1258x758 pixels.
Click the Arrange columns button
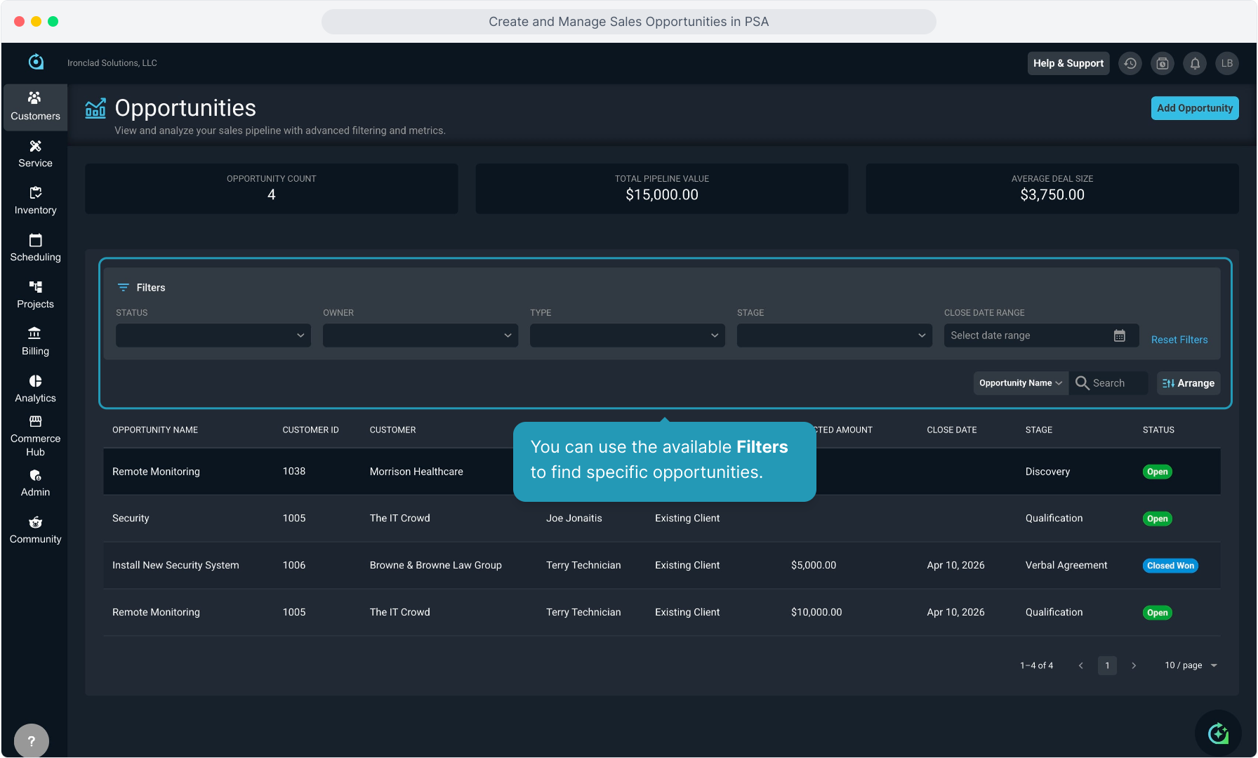(1189, 383)
